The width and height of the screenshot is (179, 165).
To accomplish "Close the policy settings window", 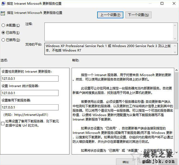I will 174,3.
